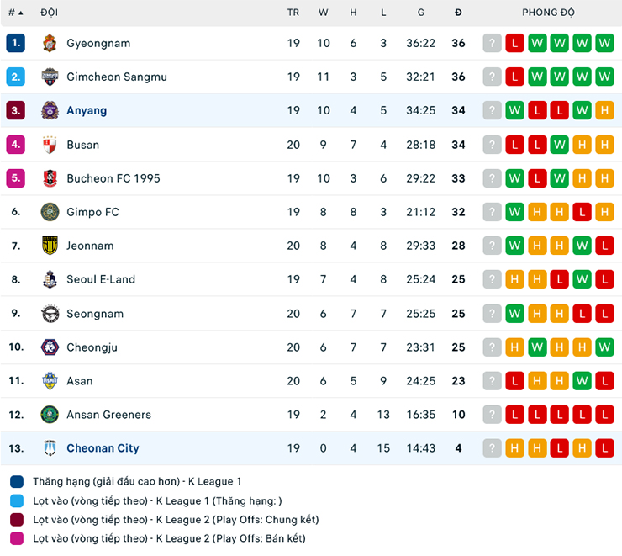
Task: Click the Ansan Greeners team badge
Action: (50, 415)
